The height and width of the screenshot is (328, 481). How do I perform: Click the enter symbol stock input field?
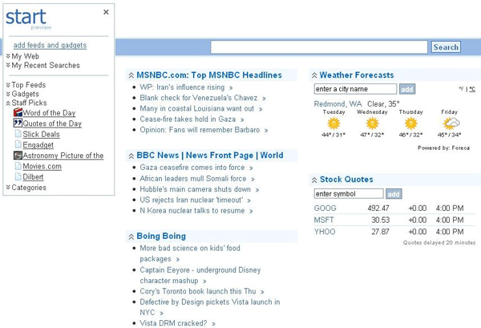coord(349,194)
